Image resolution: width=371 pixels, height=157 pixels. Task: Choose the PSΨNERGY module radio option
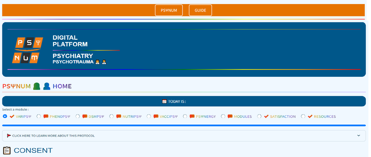[185, 117]
